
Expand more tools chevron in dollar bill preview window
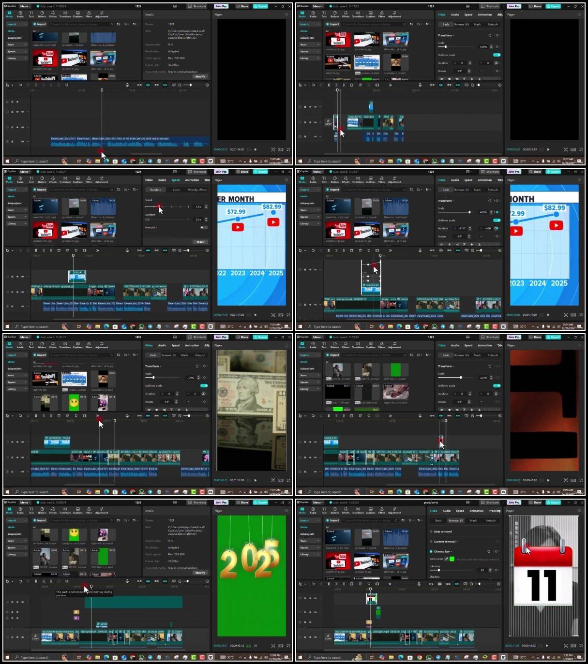point(97,415)
